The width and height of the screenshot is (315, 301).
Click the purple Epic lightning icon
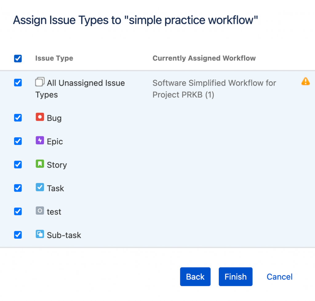click(40, 140)
